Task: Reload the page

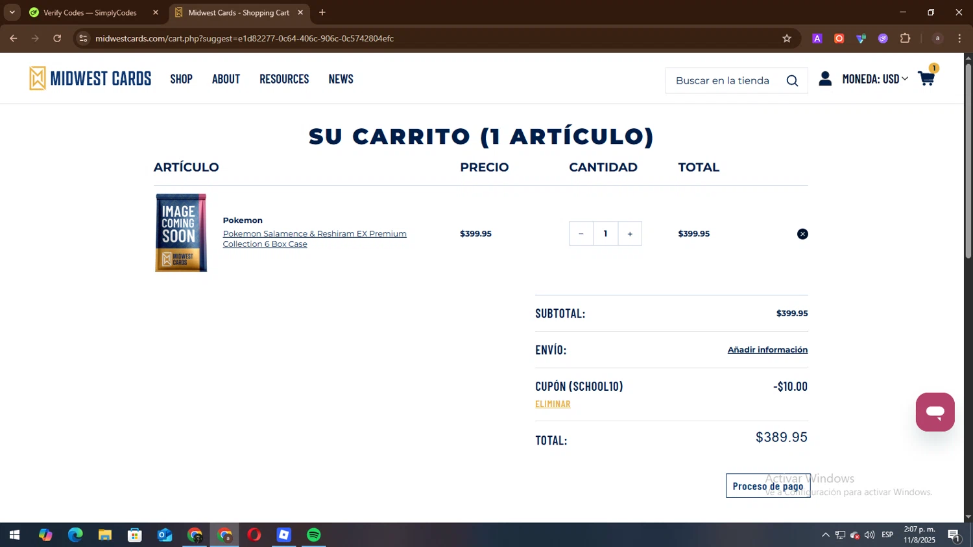Action: point(57,38)
